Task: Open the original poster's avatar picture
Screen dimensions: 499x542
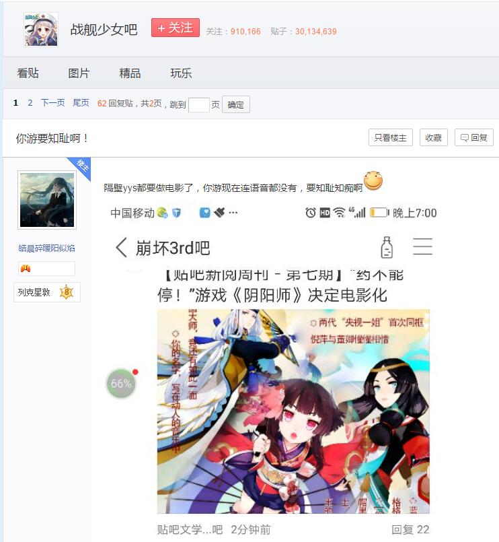Action: (47, 200)
